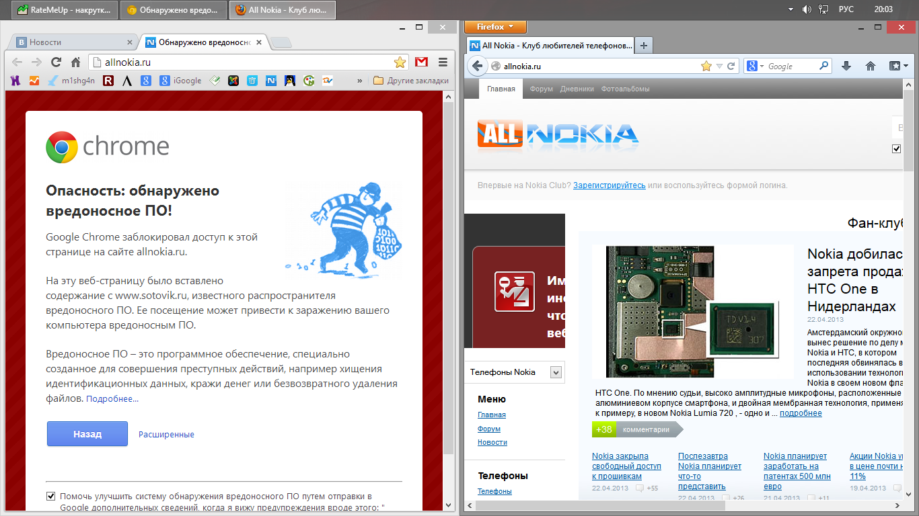Show hidden bookmarks with chevron
The width and height of the screenshot is (919, 516).
click(x=359, y=81)
